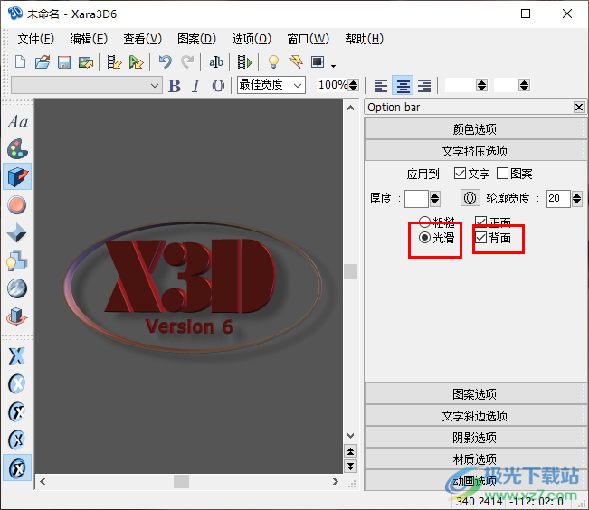The width and height of the screenshot is (589, 510).
Task: Open the shadow options light-bulb tool
Action: [x=17, y=260]
